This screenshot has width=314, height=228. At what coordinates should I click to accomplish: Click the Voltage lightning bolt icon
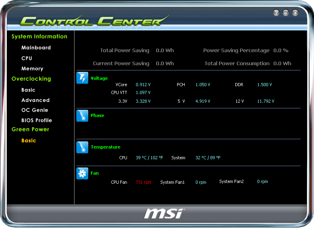point(82,78)
